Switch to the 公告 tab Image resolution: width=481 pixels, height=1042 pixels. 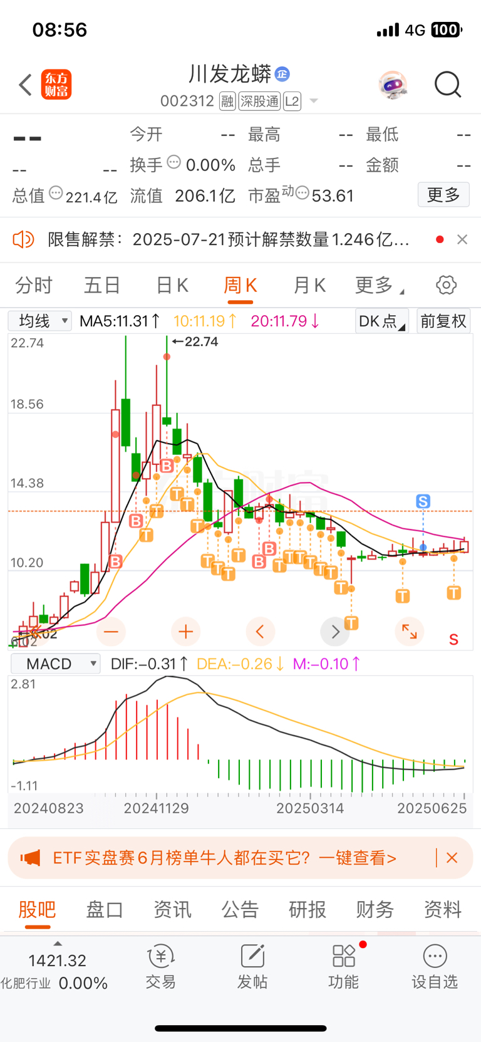tap(240, 909)
